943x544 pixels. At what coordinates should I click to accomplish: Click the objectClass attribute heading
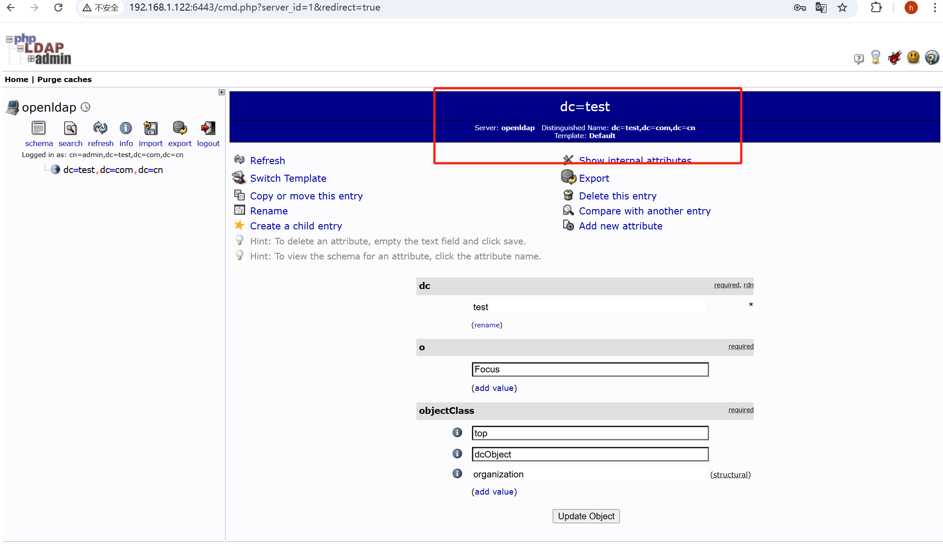click(446, 411)
